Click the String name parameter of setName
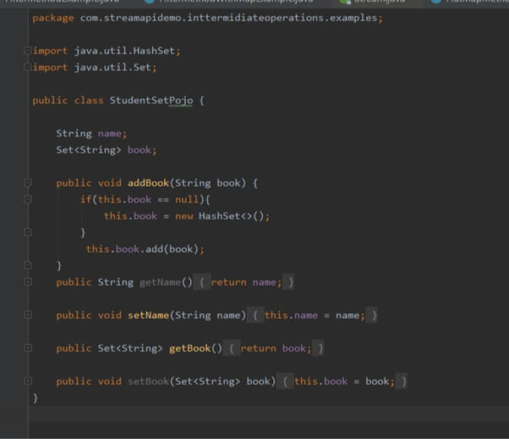This screenshot has height=439, width=509. (208, 316)
